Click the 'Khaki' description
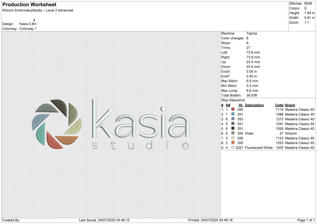The width and height of the screenshot is (317, 224). click(249, 133)
